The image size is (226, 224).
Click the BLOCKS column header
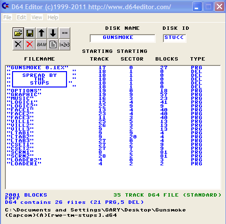[167, 59]
